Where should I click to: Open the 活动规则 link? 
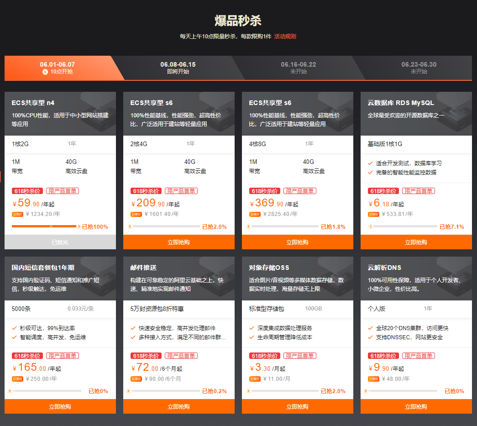click(x=285, y=37)
